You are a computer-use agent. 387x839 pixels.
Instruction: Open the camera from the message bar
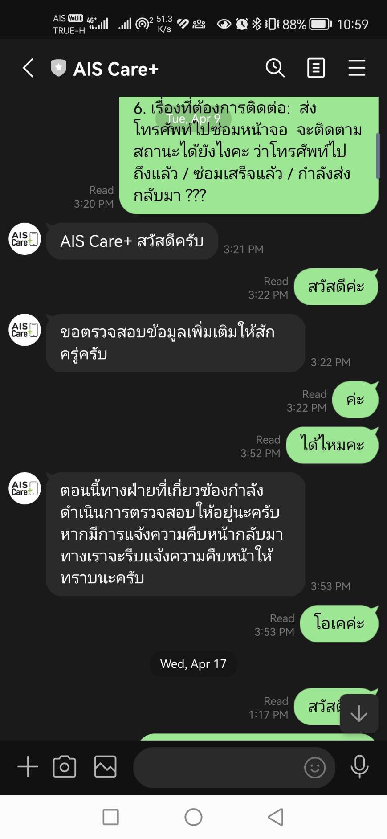click(x=65, y=767)
